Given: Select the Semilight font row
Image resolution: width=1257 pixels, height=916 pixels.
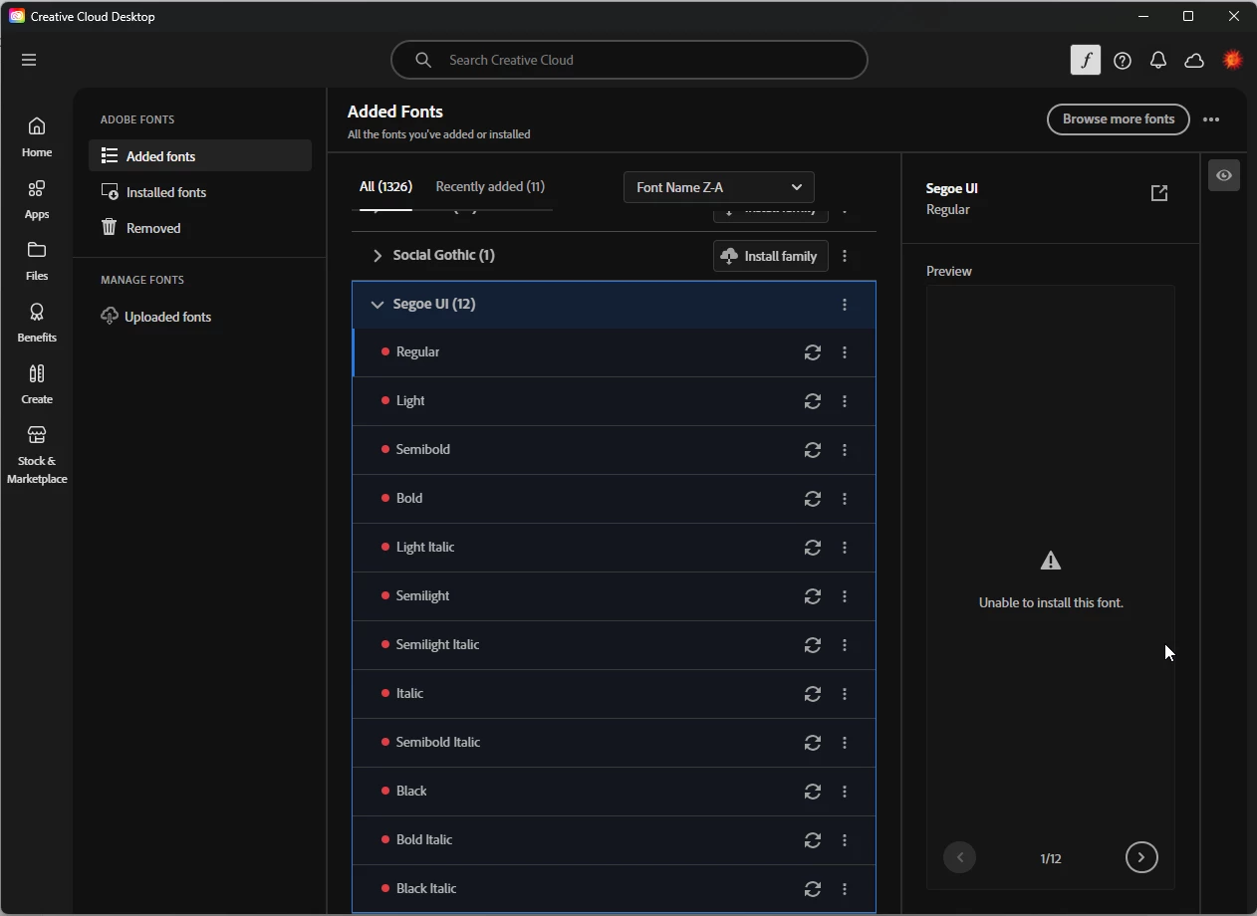Looking at the screenshot, I should 615,596.
